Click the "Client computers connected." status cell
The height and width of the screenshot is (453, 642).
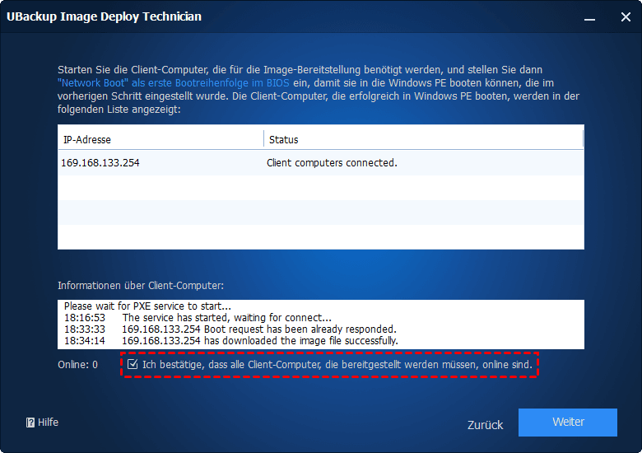point(332,163)
